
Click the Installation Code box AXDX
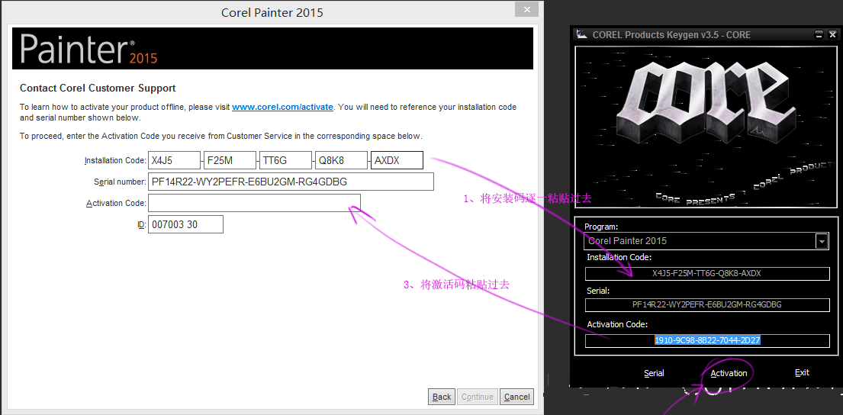click(x=397, y=160)
